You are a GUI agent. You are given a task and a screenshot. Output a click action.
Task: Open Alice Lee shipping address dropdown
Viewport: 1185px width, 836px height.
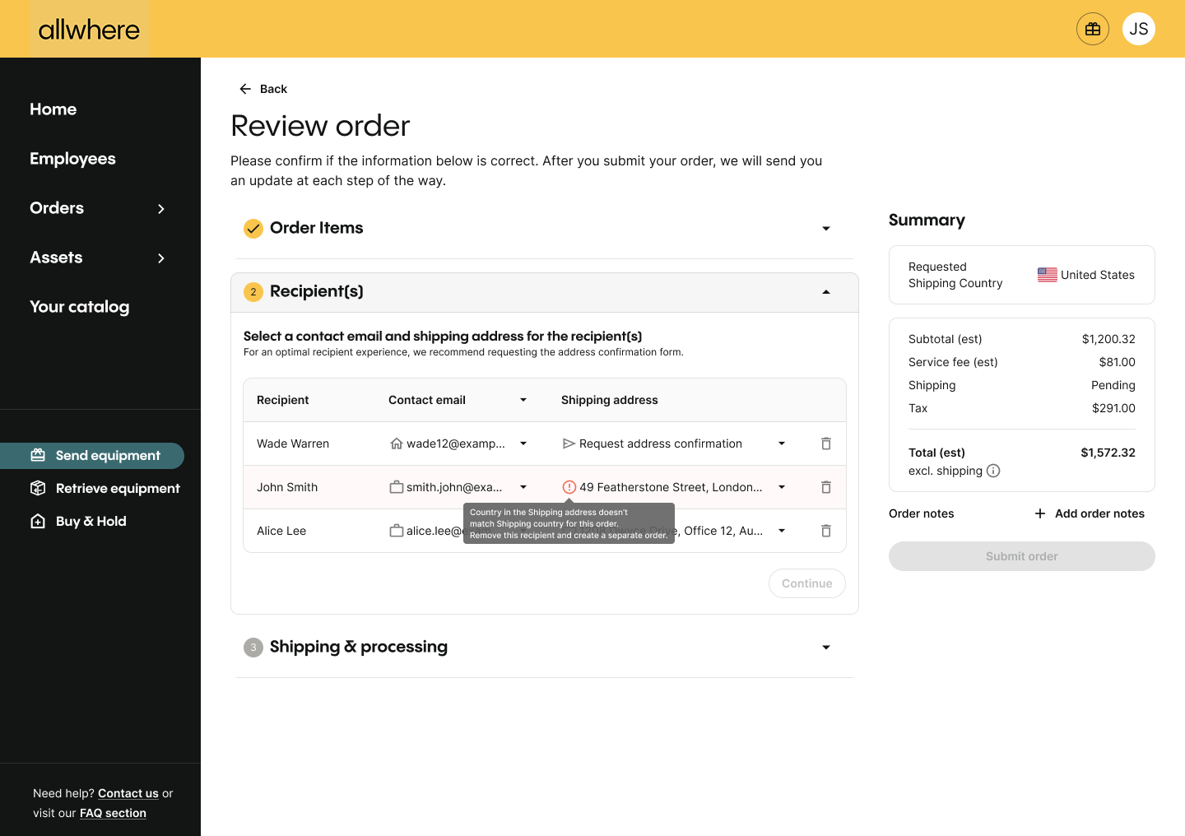(x=782, y=531)
